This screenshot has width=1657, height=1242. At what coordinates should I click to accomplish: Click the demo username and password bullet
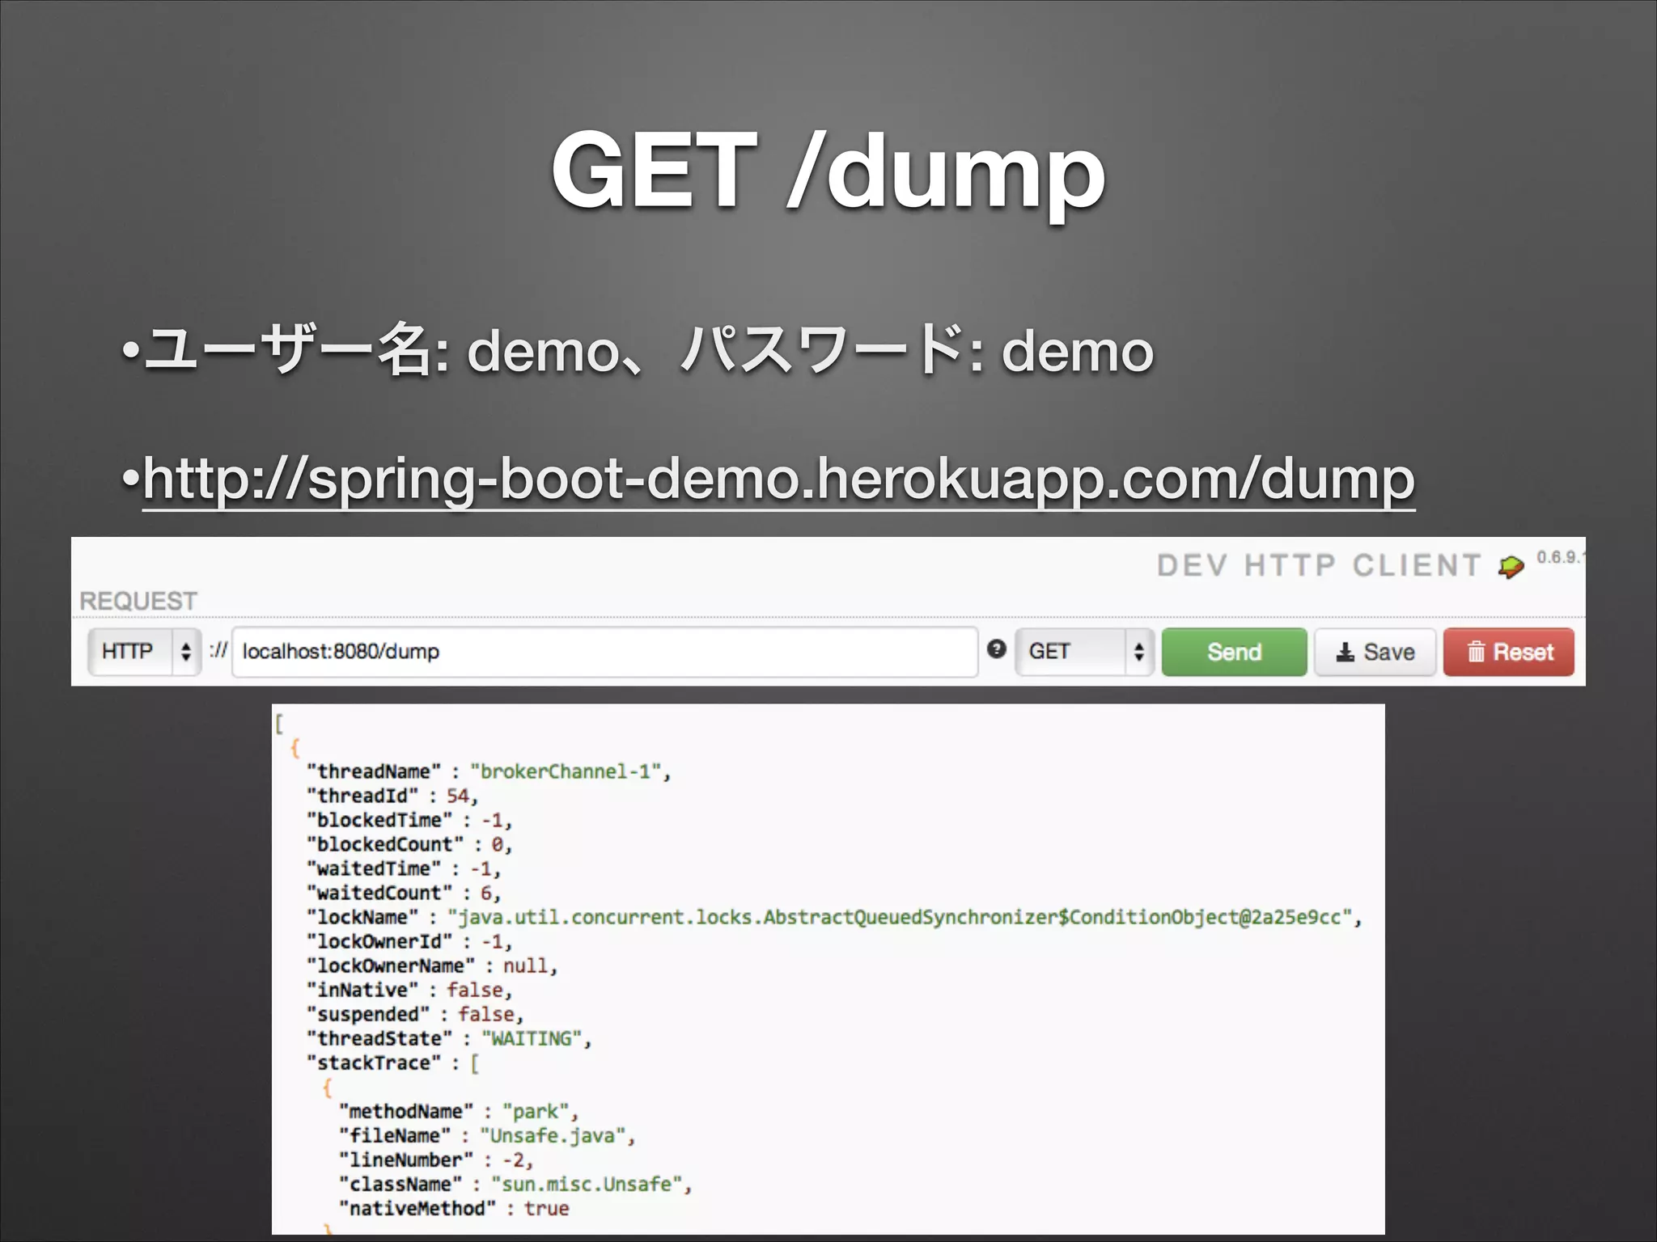[x=638, y=352]
